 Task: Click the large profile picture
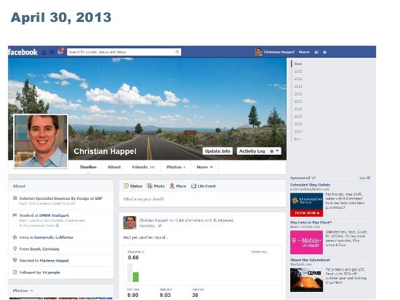pyautogui.click(x=41, y=141)
